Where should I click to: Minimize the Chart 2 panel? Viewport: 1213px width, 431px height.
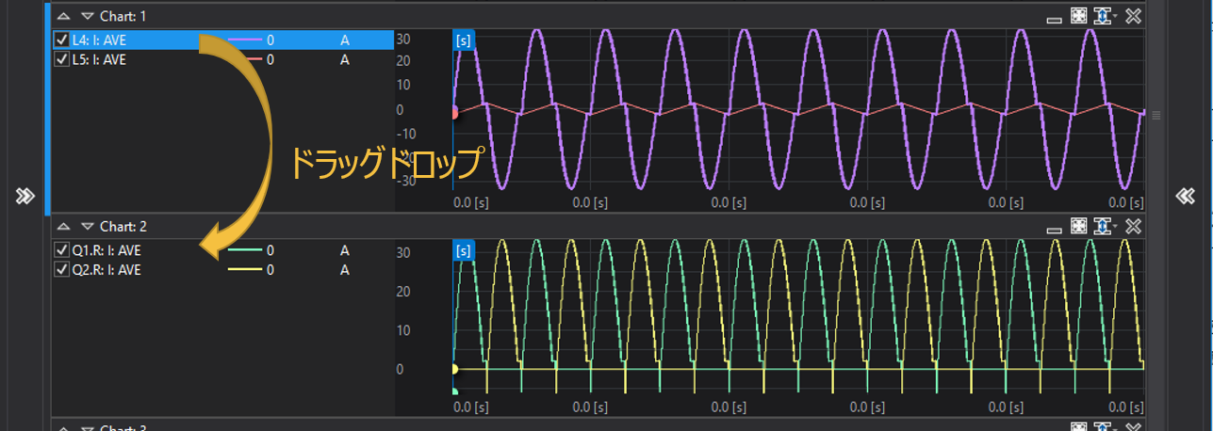click(x=1058, y=229)
